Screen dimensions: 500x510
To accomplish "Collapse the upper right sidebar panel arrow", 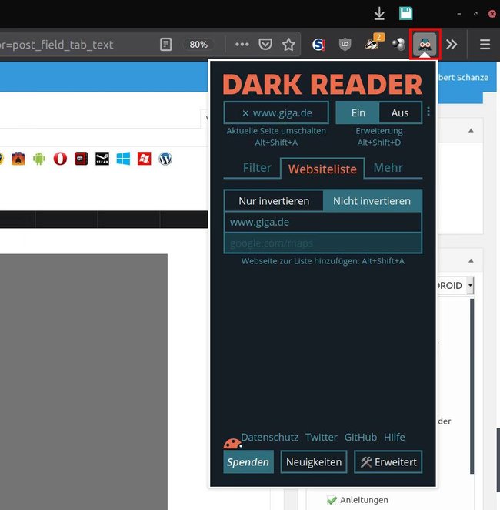I will pos(471,131).
